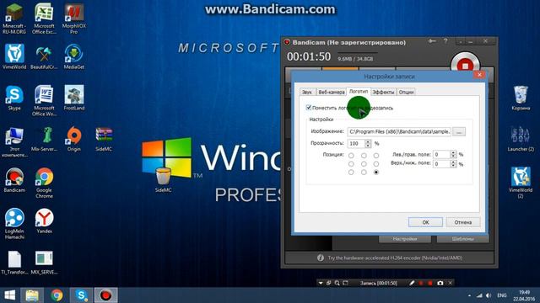The width and height of the screenshot is (540, 303).
Task: Click the camera screenshot icon in recording bar
Action: (440, 283)
